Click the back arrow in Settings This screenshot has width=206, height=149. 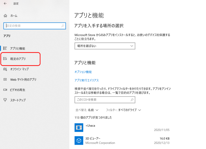[5, 3]
